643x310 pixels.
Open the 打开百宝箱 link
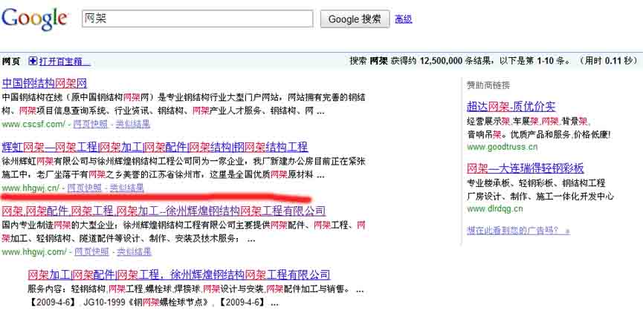64,62
